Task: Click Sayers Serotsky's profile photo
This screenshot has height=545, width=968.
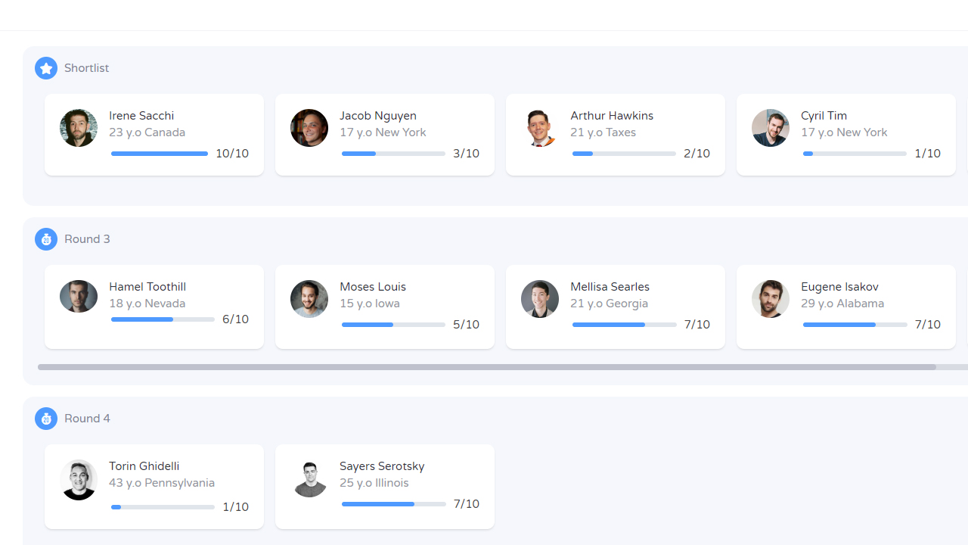Action: 309,478
